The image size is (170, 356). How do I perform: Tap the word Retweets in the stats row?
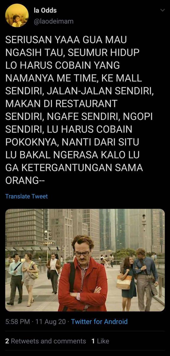[x=25, y=341]
